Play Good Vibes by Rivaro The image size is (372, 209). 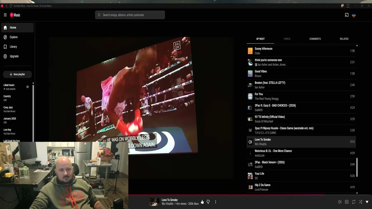pos(301,73)
